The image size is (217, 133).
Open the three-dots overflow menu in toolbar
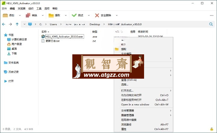click(x=212, y=15)
